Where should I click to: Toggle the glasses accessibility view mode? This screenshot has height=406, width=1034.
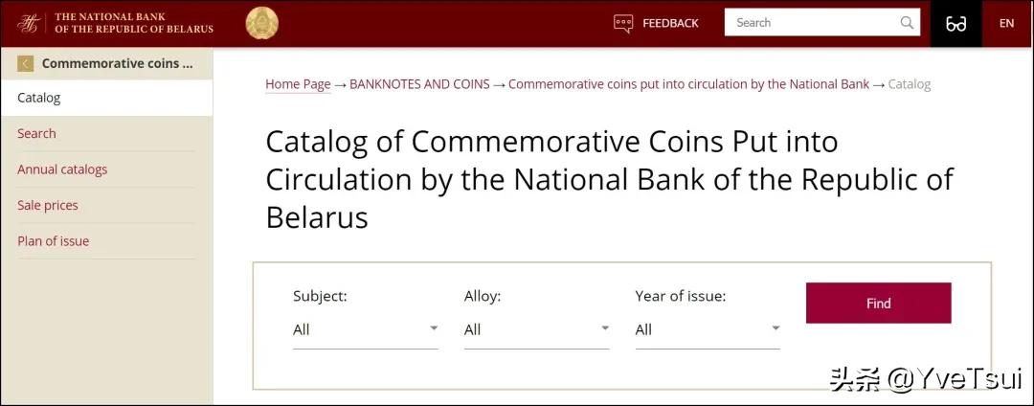(955, 24)
